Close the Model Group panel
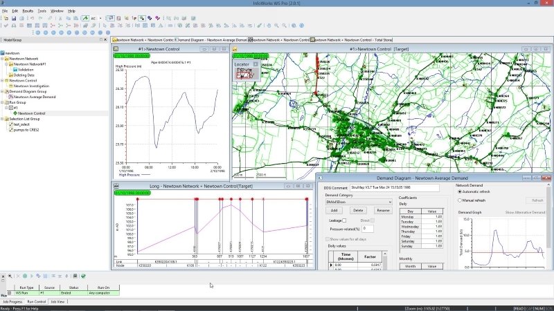The image size is (554, 311). [105, 40]
